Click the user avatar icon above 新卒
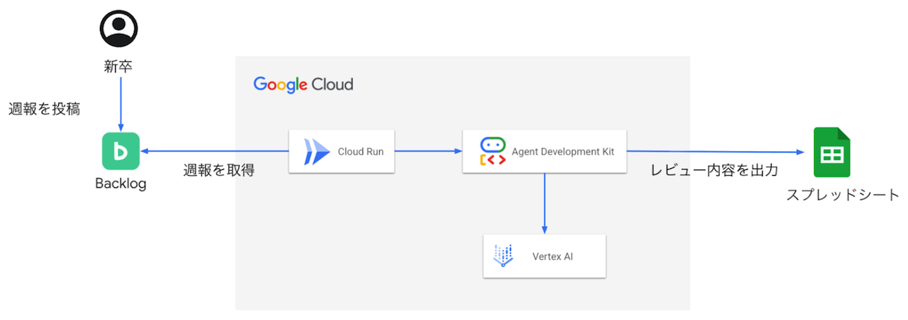The image size is (908, 320). pyautogui.click(x=119, y=27)
